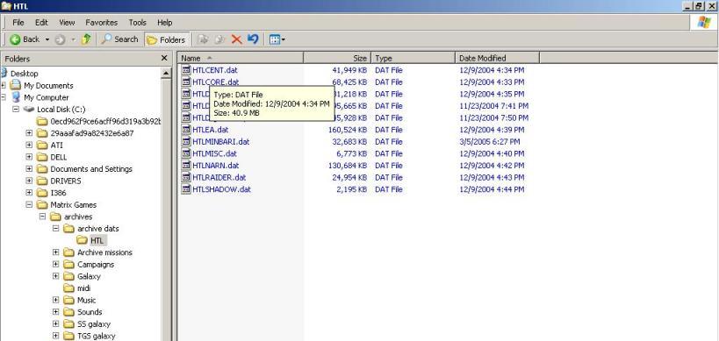Select Desktop in the folder tree
Screen dimensions: 719x341
coord(25,74)
